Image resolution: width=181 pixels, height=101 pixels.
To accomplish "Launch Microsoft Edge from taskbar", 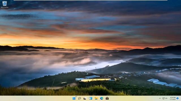I will pyautogui.click(x=102, y=98).
